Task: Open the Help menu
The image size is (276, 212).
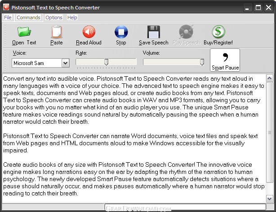Action: click(x=72, y=17)
